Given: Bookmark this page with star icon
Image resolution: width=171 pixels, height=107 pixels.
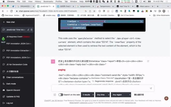Looking at the screenshot, I should [x=94, y=11].
